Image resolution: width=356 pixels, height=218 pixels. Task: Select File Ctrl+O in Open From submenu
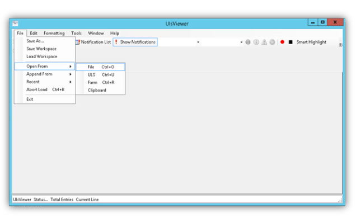100,67
